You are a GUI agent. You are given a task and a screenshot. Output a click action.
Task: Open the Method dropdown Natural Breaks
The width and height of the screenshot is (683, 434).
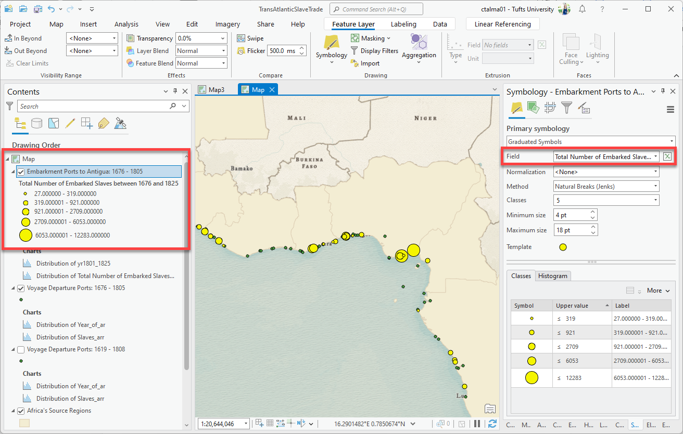(606, 186)
